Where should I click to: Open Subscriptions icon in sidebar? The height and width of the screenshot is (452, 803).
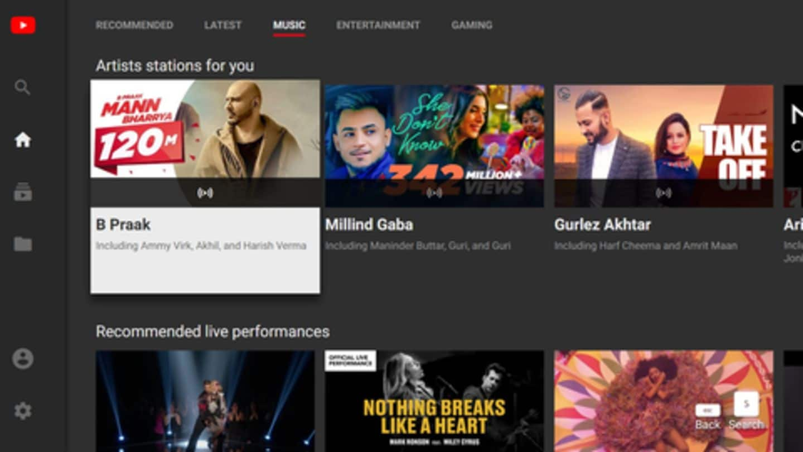(x=23, y=192)
